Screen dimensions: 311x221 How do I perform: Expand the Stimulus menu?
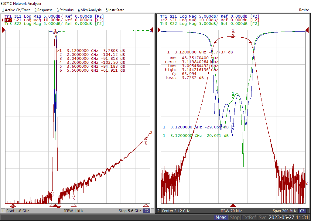point(65,10)
